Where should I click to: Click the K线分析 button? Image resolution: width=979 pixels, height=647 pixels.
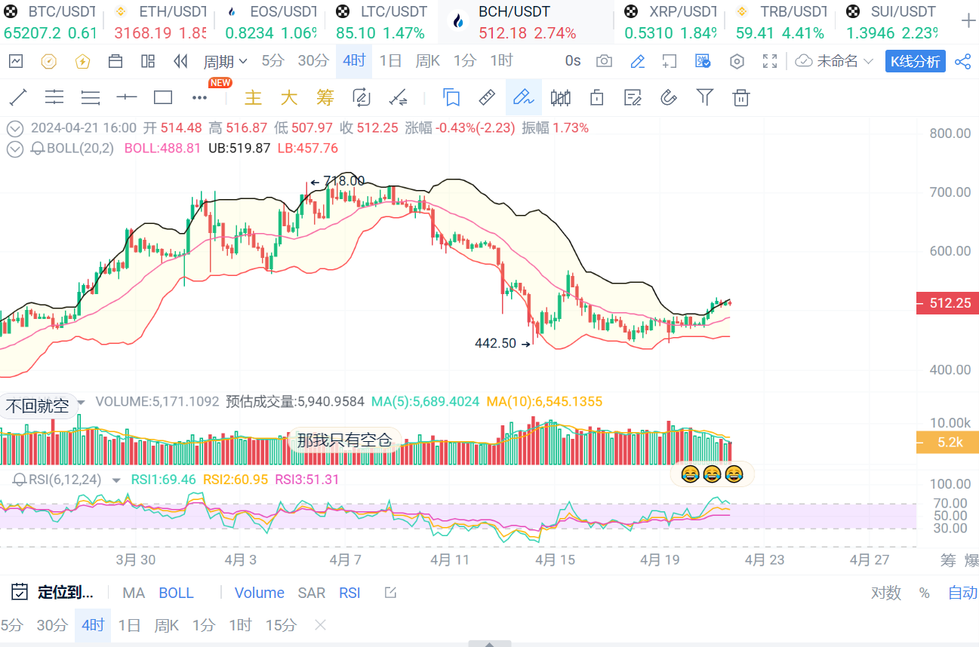[x=915, y=62]
